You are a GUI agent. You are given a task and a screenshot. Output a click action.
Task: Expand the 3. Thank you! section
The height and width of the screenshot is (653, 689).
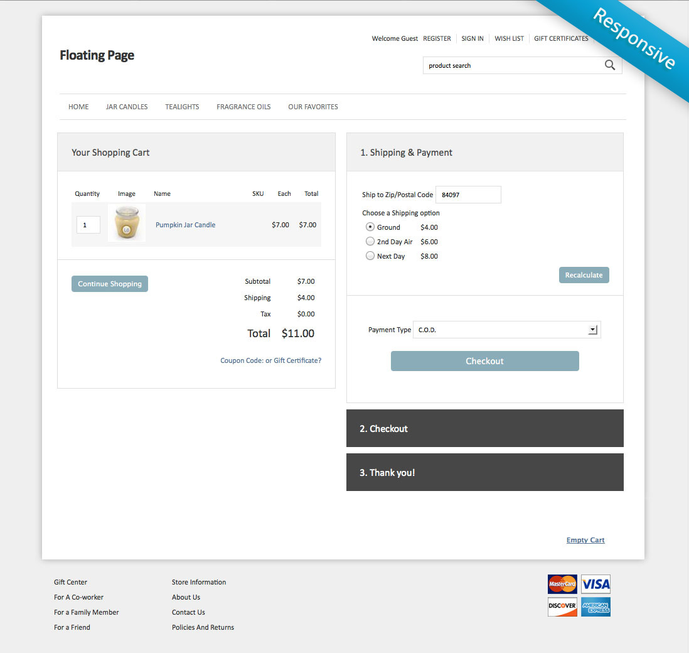coord(484,472)
